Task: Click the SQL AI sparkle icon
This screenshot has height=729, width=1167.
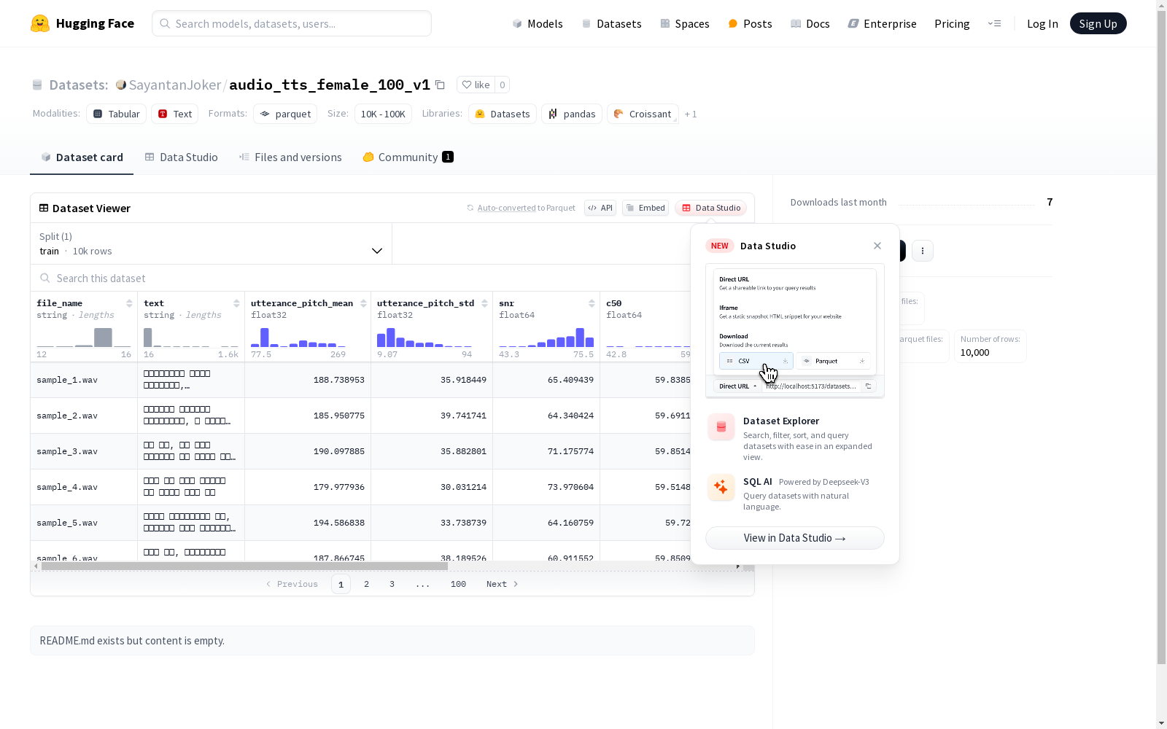Action: (x=721, y=487)
